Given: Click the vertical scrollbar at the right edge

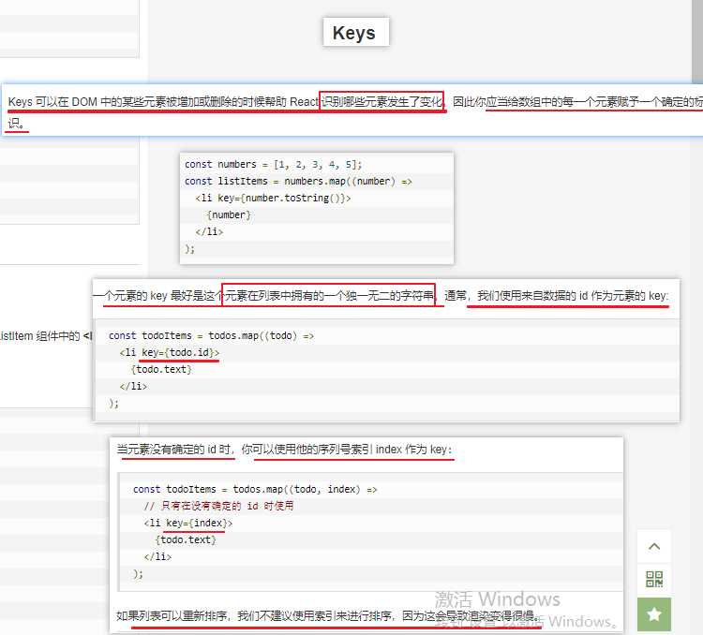Looking at the screenshot, I should (697, 40).
